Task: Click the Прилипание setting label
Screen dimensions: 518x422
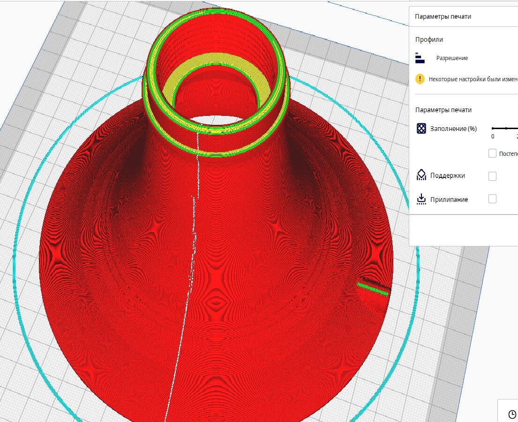Action: tap(449, 199)
